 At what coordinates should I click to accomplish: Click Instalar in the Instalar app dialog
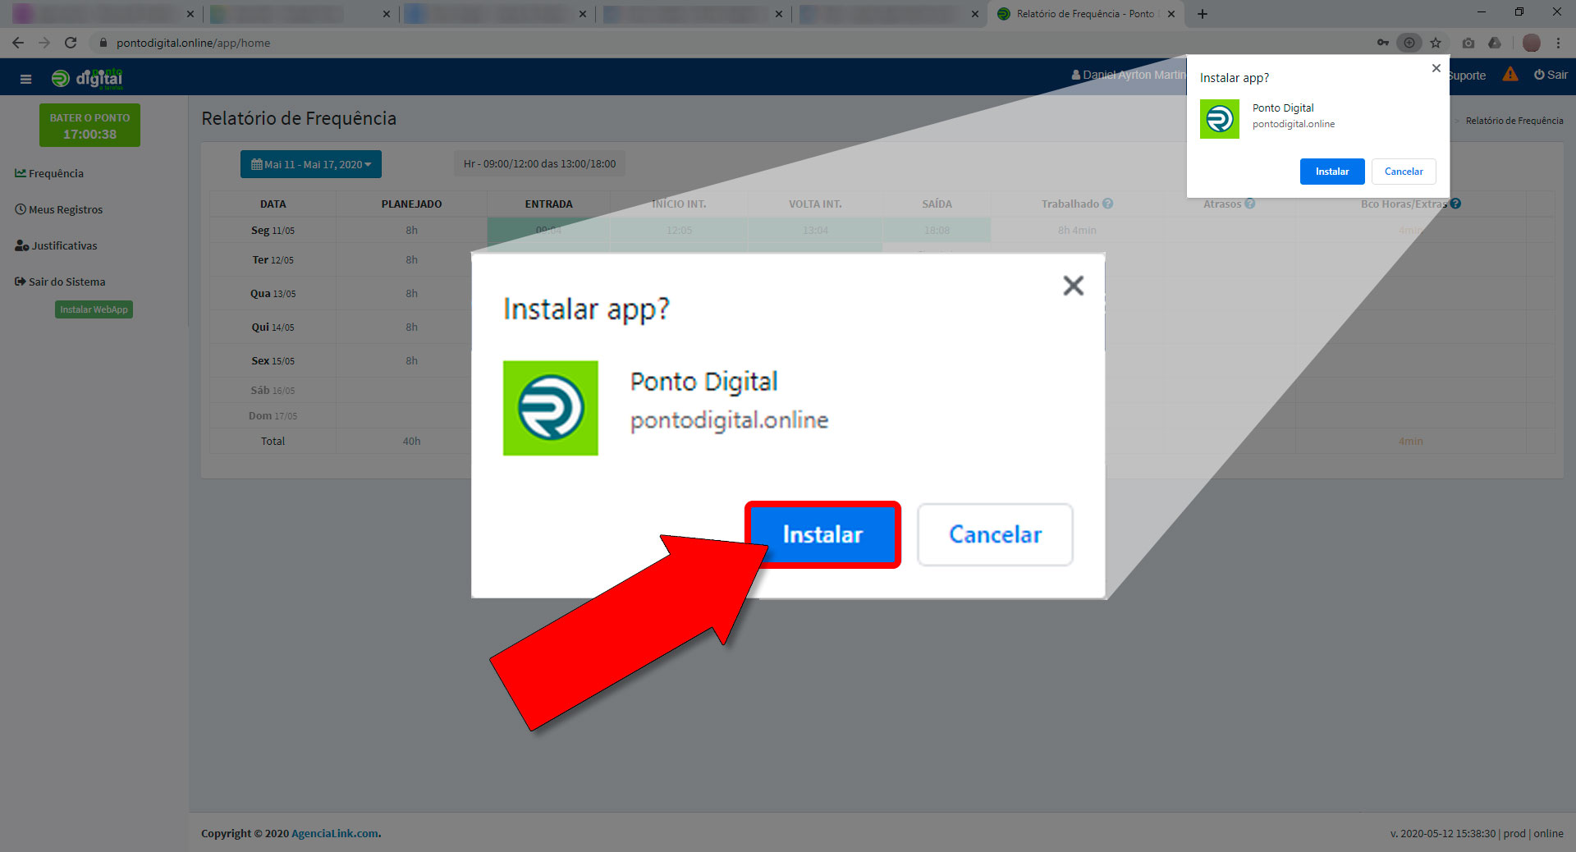822,534
